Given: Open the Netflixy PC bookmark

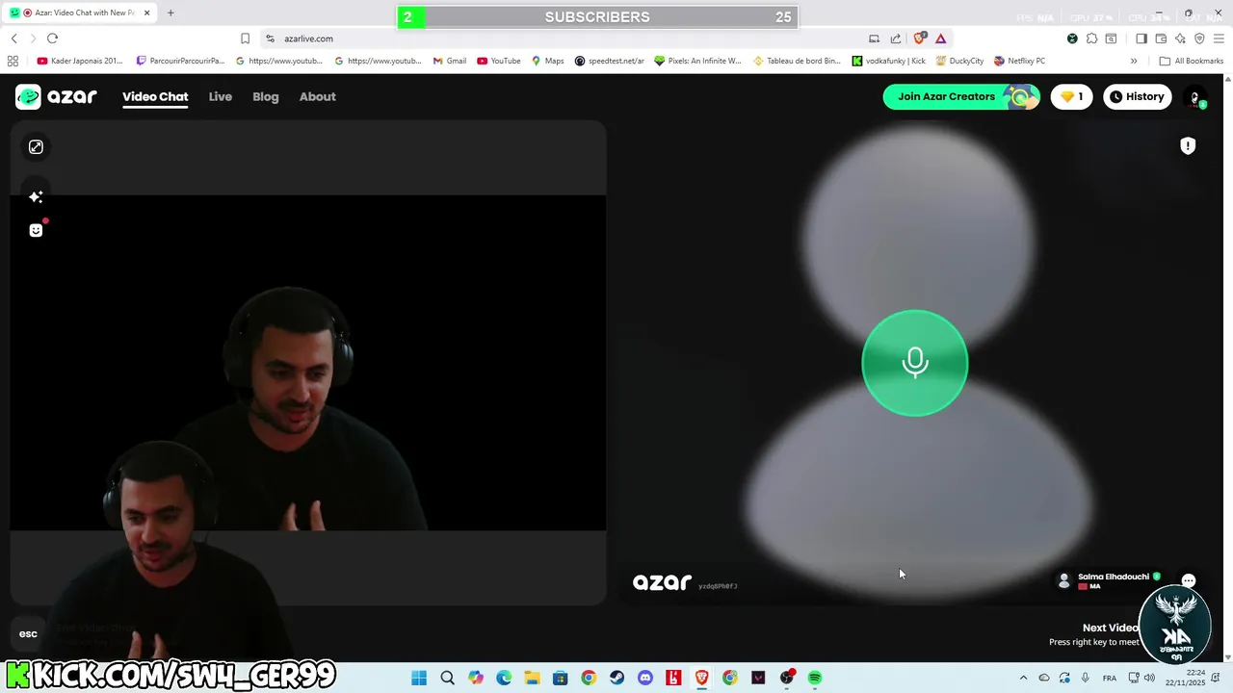Looking at the screenshot, I should point(1020,61).
